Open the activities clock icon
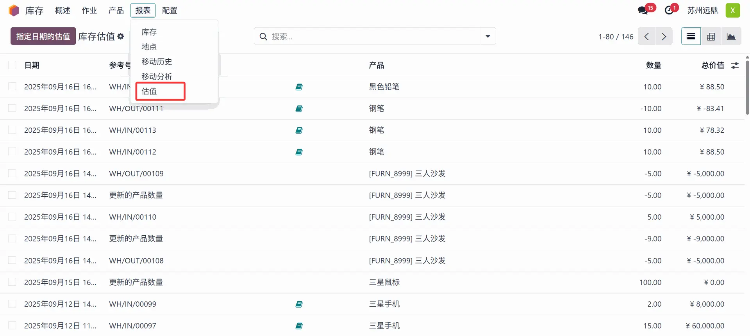Image resolution: width=750 pixels, height=336 pixels. coord(670,11)
